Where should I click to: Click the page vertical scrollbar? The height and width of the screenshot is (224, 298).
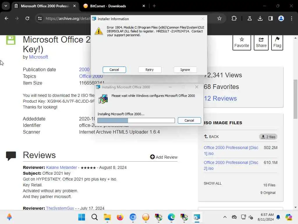pyautogui.click(x=295, y=99)
